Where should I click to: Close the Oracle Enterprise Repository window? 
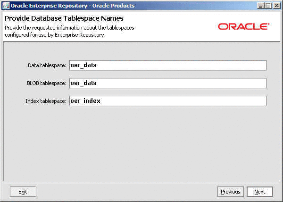tap(276, 6)
